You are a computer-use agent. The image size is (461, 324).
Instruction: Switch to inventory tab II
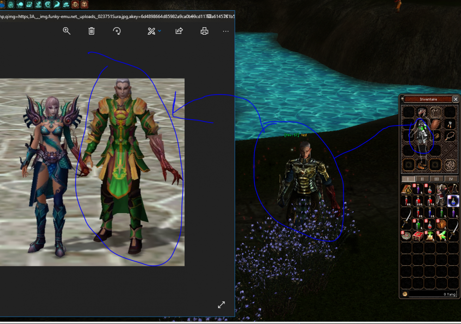click(x=422, y=179)
